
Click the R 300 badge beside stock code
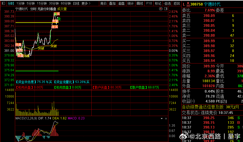[x=188, y=4]
